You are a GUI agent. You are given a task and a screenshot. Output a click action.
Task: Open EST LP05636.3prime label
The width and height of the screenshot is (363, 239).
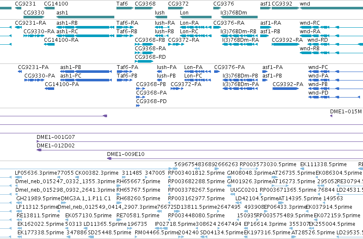click(36, 173)
